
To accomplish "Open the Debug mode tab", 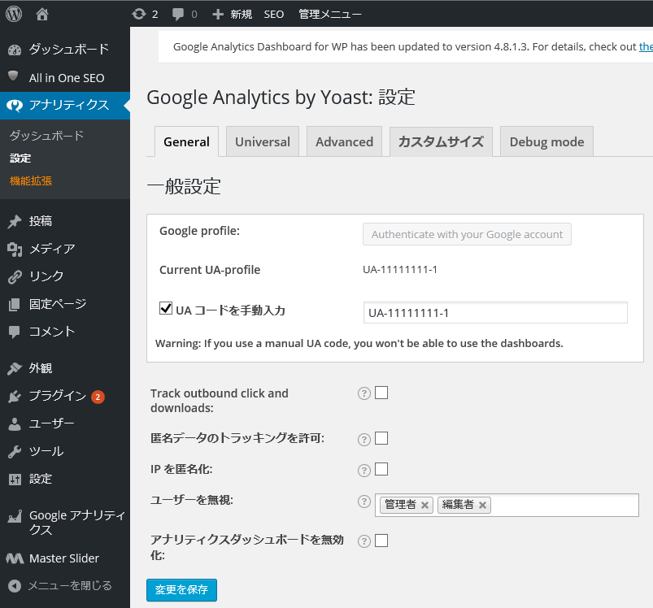I will tap(546, 141).
